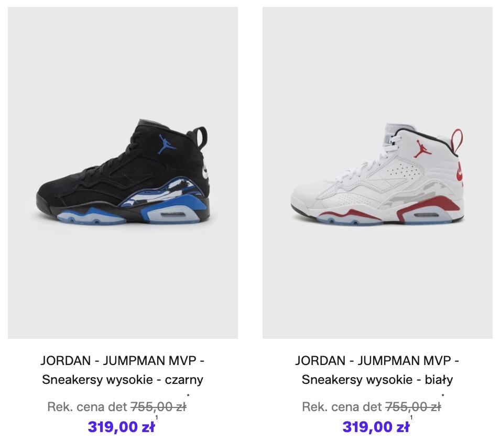
Task: Click the 319,00 zł price under white sneaker
Action: tap(376, 427)
